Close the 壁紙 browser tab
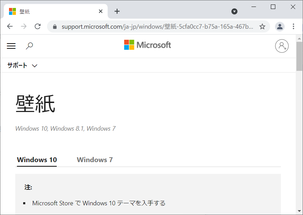 pos(101,11)
